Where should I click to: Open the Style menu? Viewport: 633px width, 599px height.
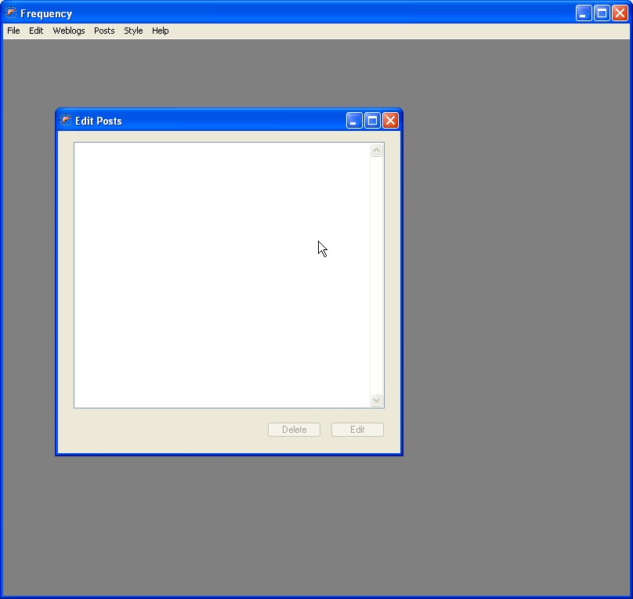pos(133,31)
